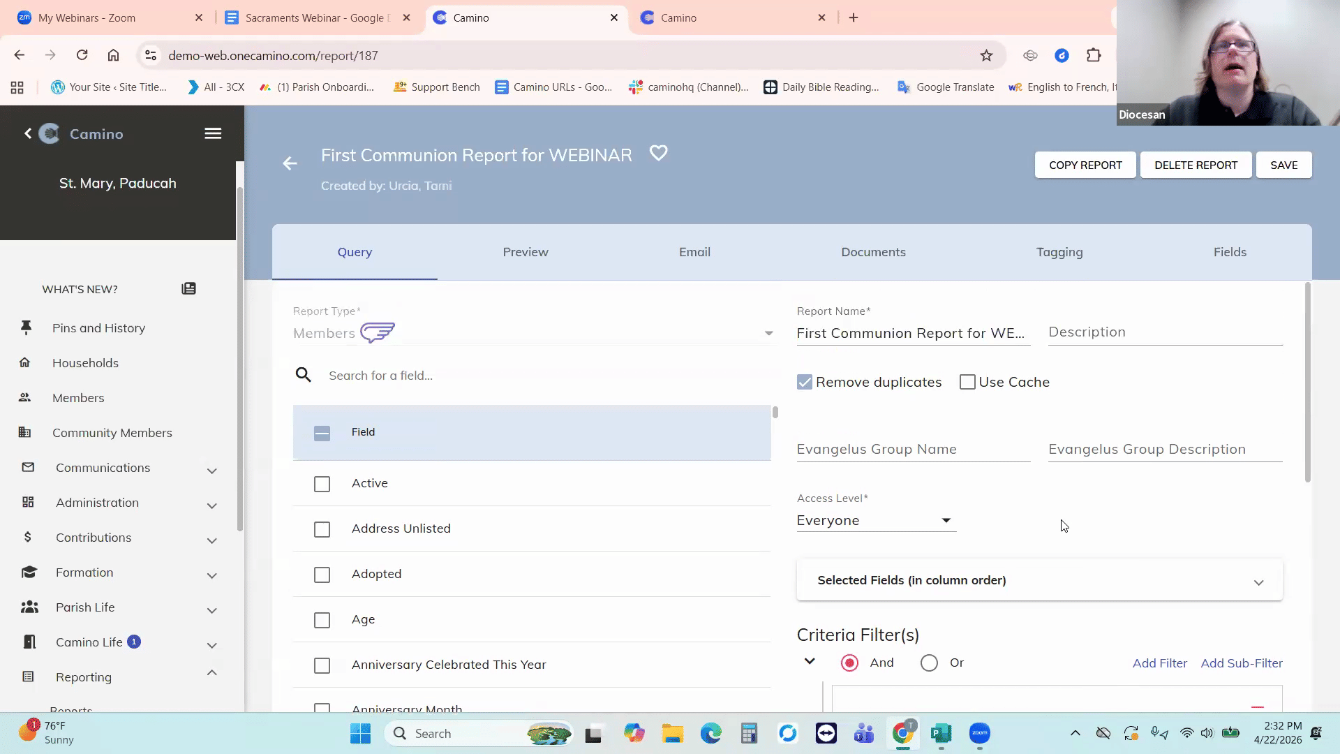Open the browser Extensions puzzle icon
Viewport: 1340px width, 754px height.
(1094, 55)
